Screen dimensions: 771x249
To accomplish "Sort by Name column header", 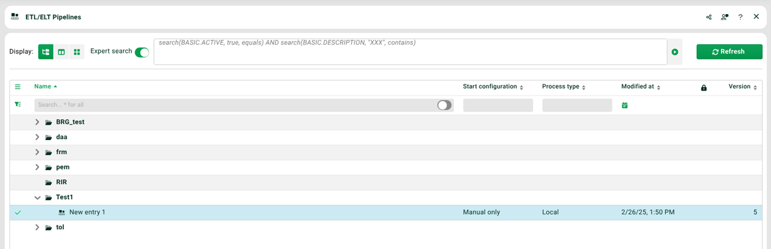I will (45, 87).
